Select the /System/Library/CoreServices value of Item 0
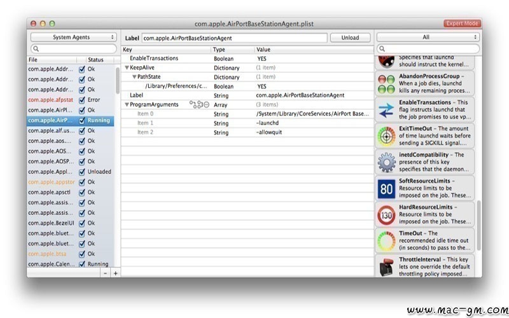Image resolution: width=509 pixels, height=318 pixels. pyautogui.click(x=312, y=114)
